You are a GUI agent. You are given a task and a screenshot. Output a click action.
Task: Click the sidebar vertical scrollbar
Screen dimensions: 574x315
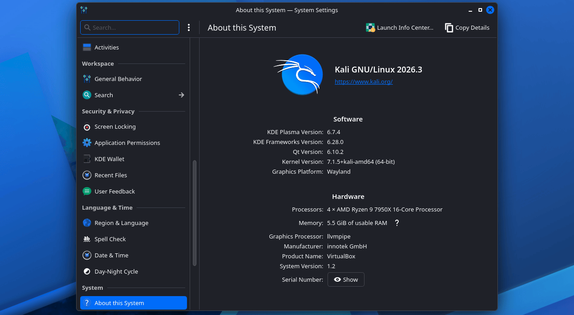pyautogui.click(x=195, y=213)
